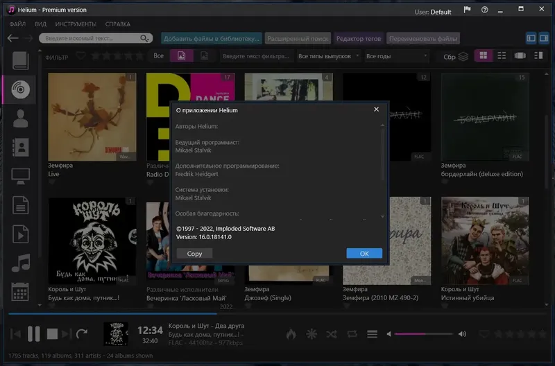555x366 pixels.
Task: Select the Земфира Live album cover
Action: [x=92, y=117]
